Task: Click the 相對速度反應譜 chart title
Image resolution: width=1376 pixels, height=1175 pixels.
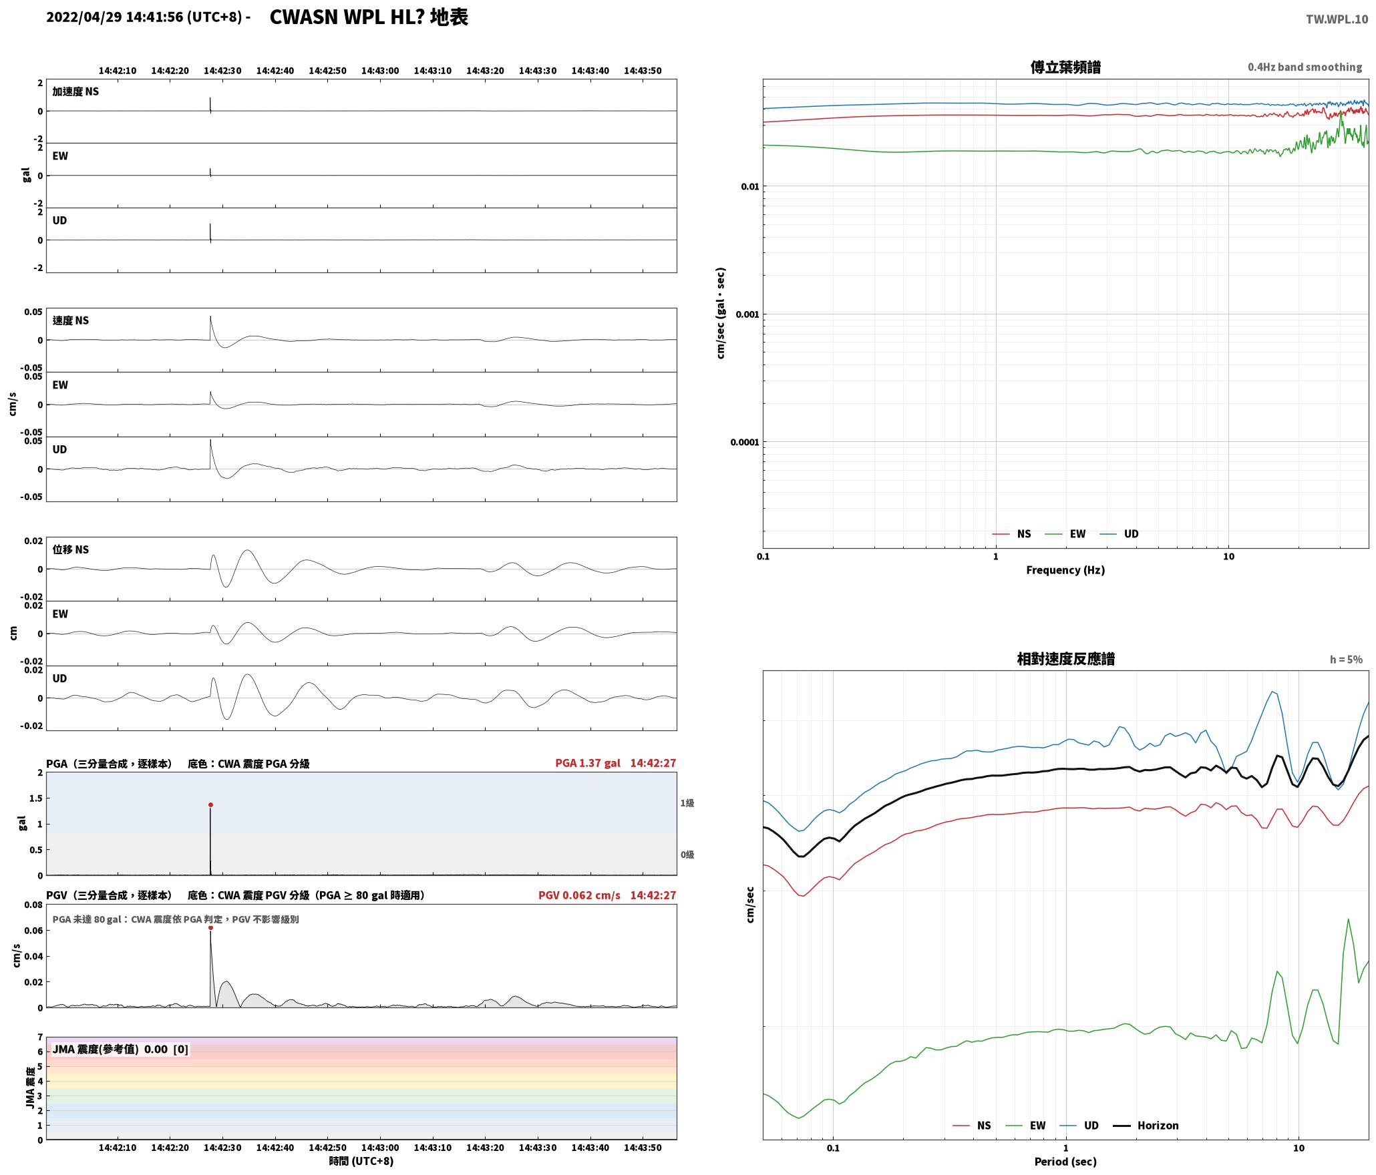Action: point(1065,659)
